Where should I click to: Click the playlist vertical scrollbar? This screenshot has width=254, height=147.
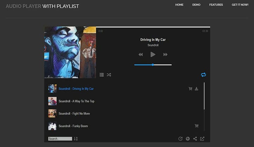[x=204, y=96]
